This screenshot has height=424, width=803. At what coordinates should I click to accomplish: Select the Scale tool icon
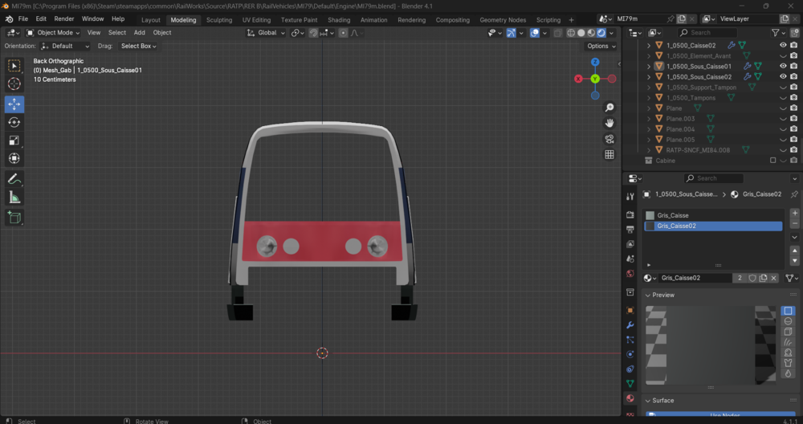click(x=14, y=141)
